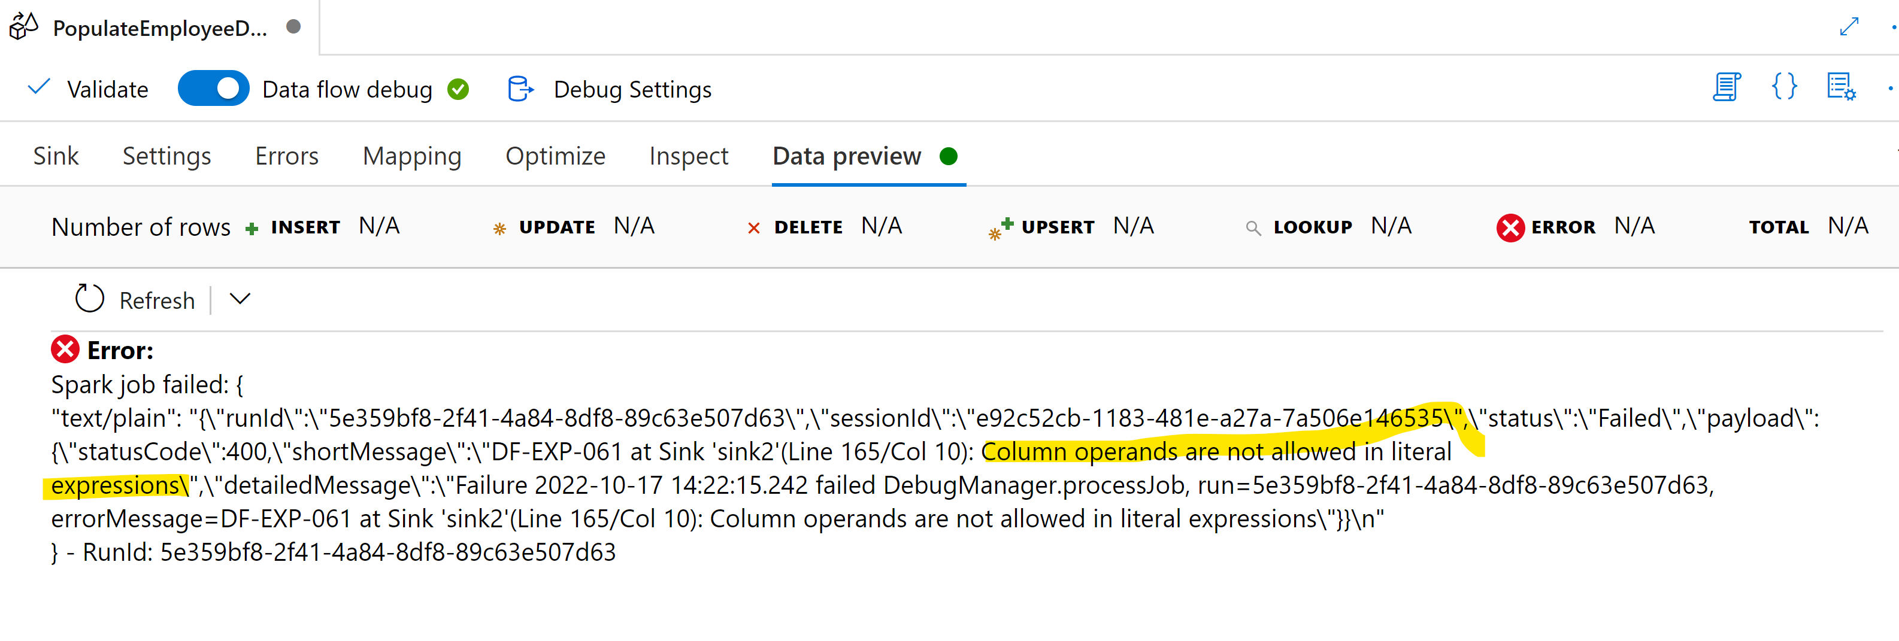The image size is (1899, 641).
Task: Click the data flow icon beside PopulateEmployeeD tab
Action: [23, 26]
